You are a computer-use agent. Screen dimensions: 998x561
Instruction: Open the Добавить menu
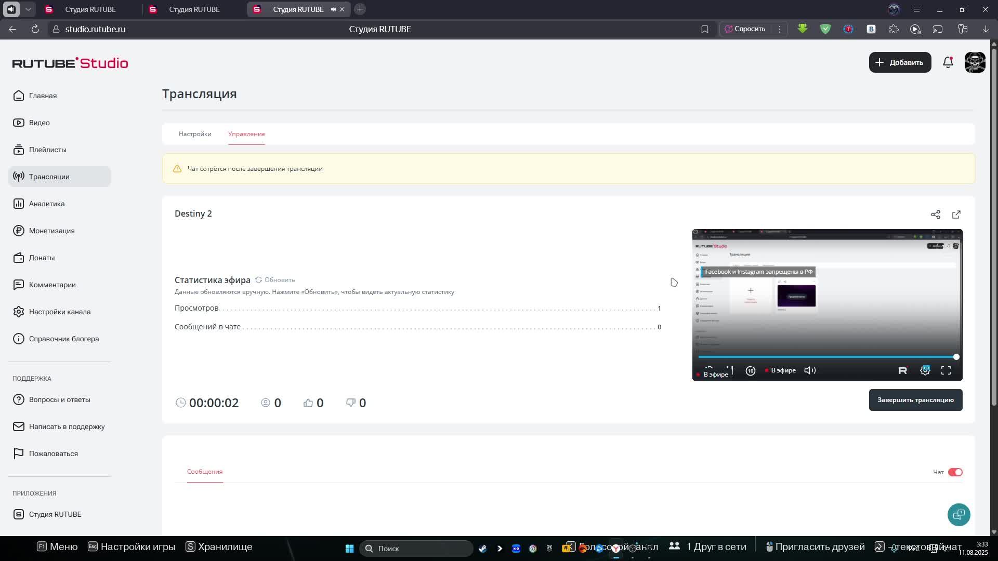click(x=900, y=62)
